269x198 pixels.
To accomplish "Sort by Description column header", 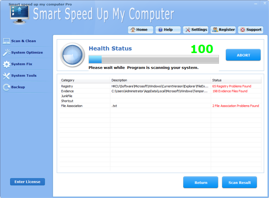I will pyautogui.click(x=160, y=80).
